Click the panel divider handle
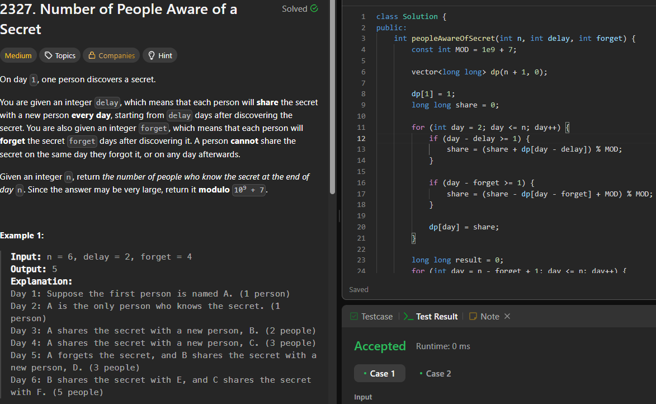The height and width of the screenshot is (404, 656). pos(339,216)
